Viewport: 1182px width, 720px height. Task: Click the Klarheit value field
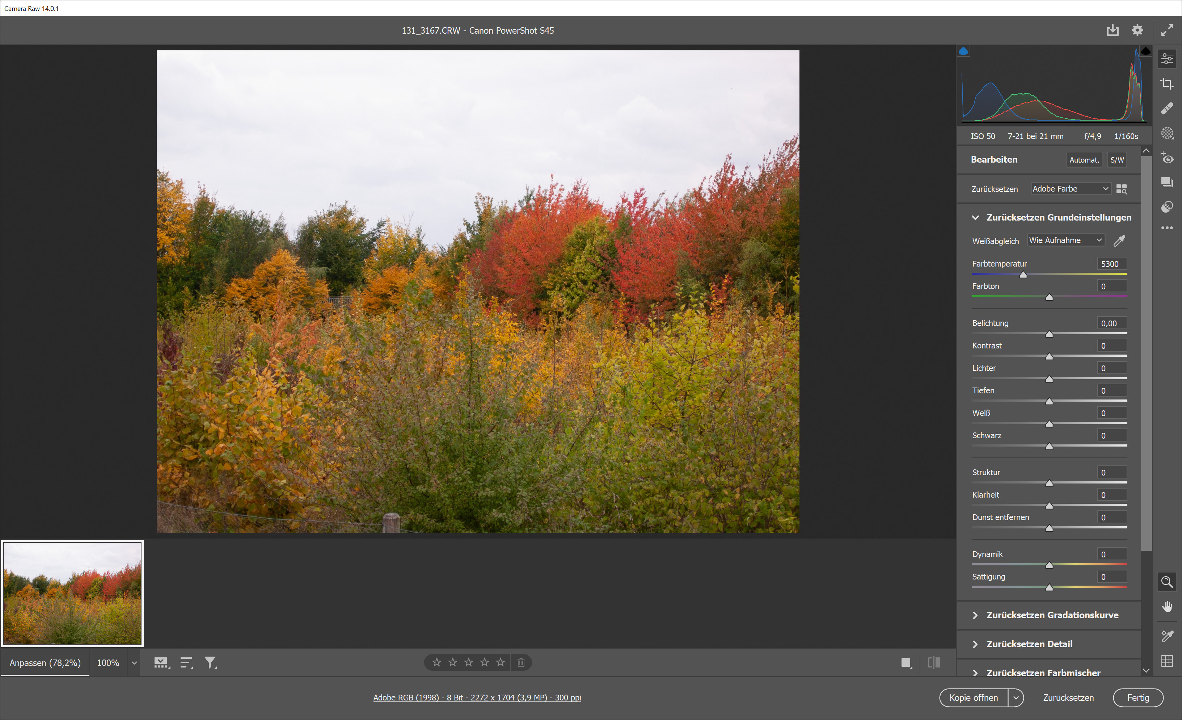(x=1111, y=494)
